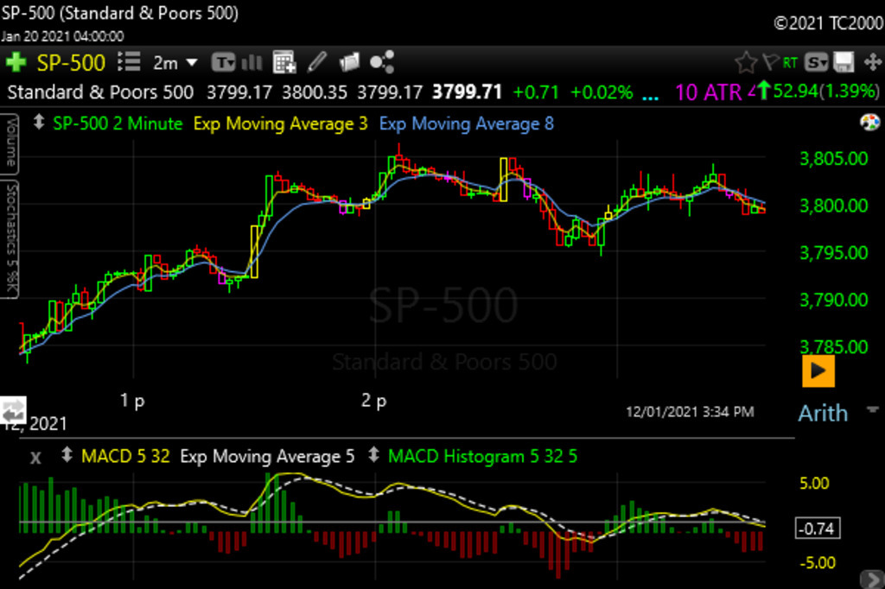Click the green plus add-symbol icon
The width and height of the screenshot is (885, 589).
[16, 62]
